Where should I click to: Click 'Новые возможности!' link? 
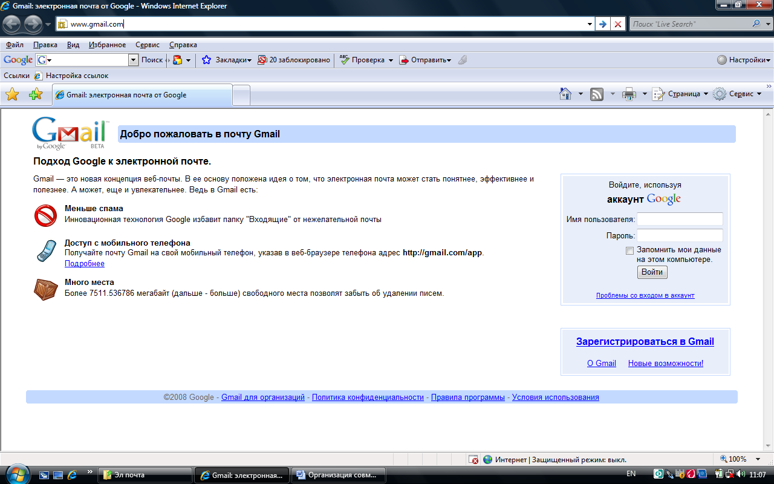click(666, 364)
